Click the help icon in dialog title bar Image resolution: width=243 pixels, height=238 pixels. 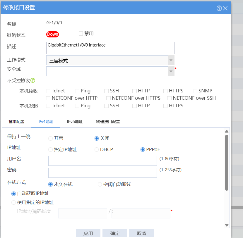[x=219, y=8]
